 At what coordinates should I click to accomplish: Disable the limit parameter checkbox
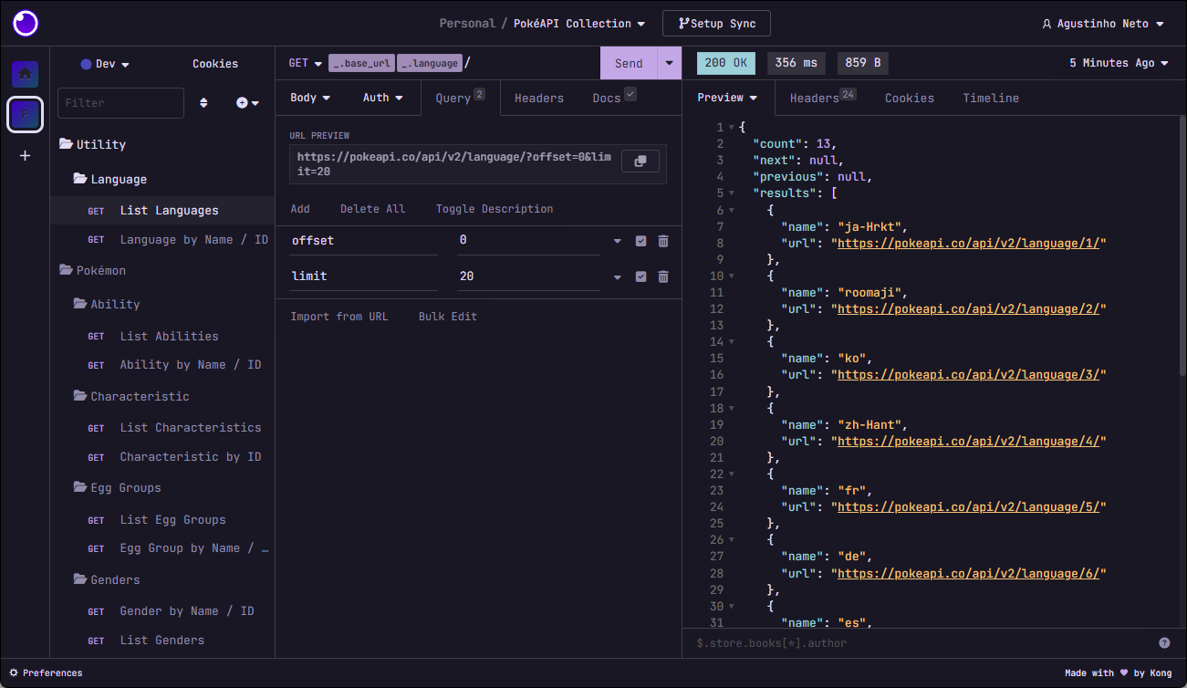pyautogui.click(x=640, y=276)
